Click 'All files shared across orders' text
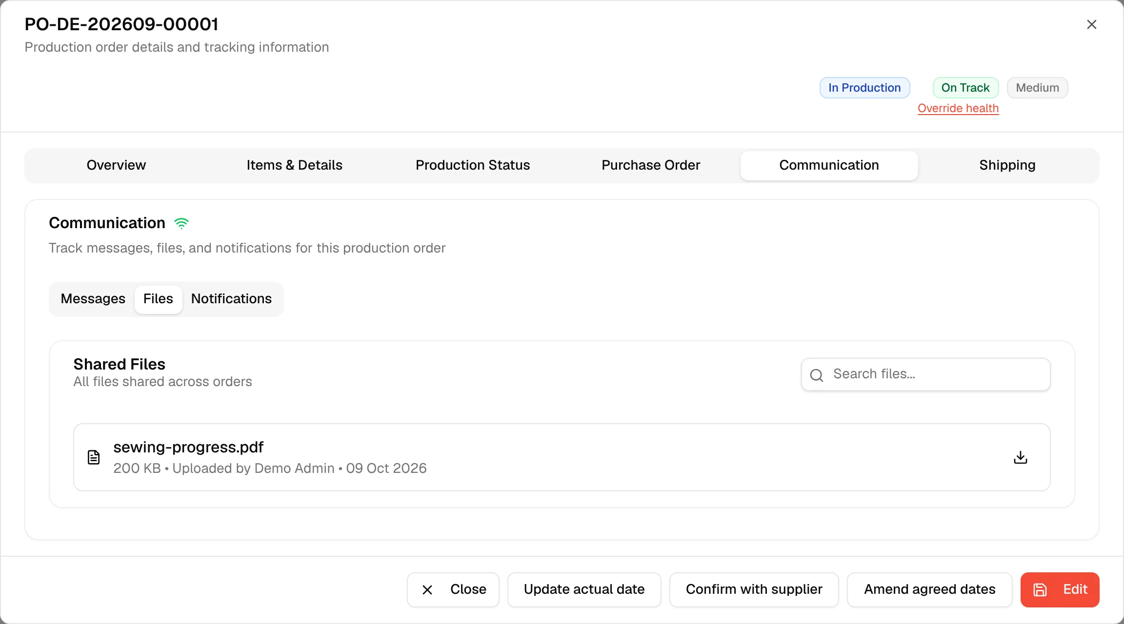The height and width of the screenshot is (624, 1124). (x=162, y=382)
